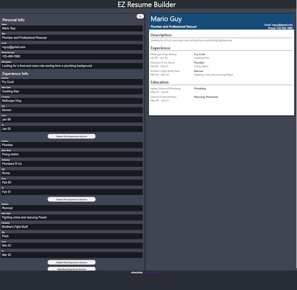297x290 pixels.
Task: Click the Position field containing Plumber
Action: 72,145
